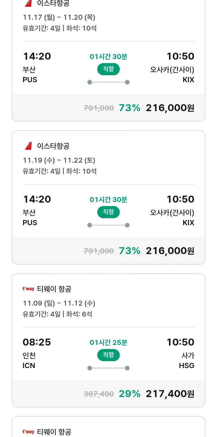This screenshot has width=217, height=437.
Task: Select the 217,400원 fare
Action: [170, 394]
